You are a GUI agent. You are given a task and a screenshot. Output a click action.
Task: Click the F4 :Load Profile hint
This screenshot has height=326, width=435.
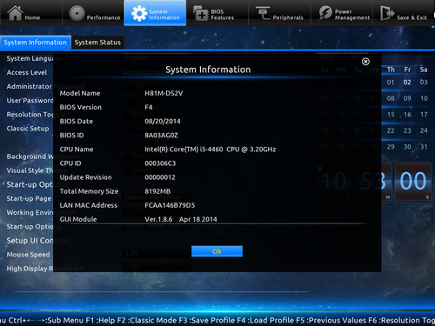[x=266, y=320]
